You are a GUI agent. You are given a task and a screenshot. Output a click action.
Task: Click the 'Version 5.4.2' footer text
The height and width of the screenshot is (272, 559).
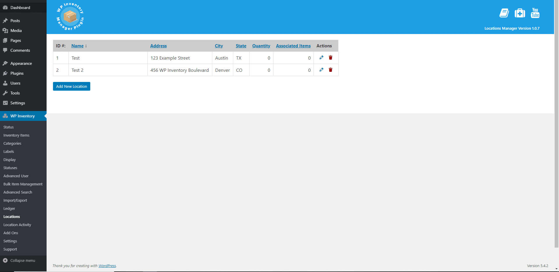pos(537,266)
